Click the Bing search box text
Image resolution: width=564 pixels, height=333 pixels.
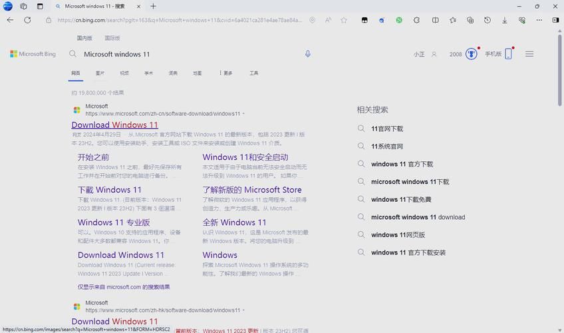click(x=117, y=55)
